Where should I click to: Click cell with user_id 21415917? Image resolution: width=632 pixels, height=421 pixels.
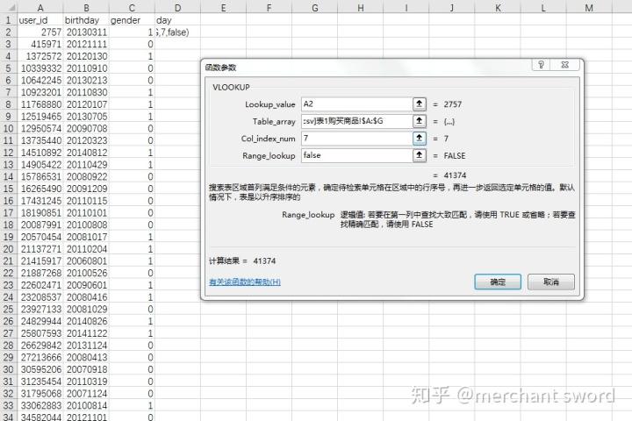[x=40, y=260]
